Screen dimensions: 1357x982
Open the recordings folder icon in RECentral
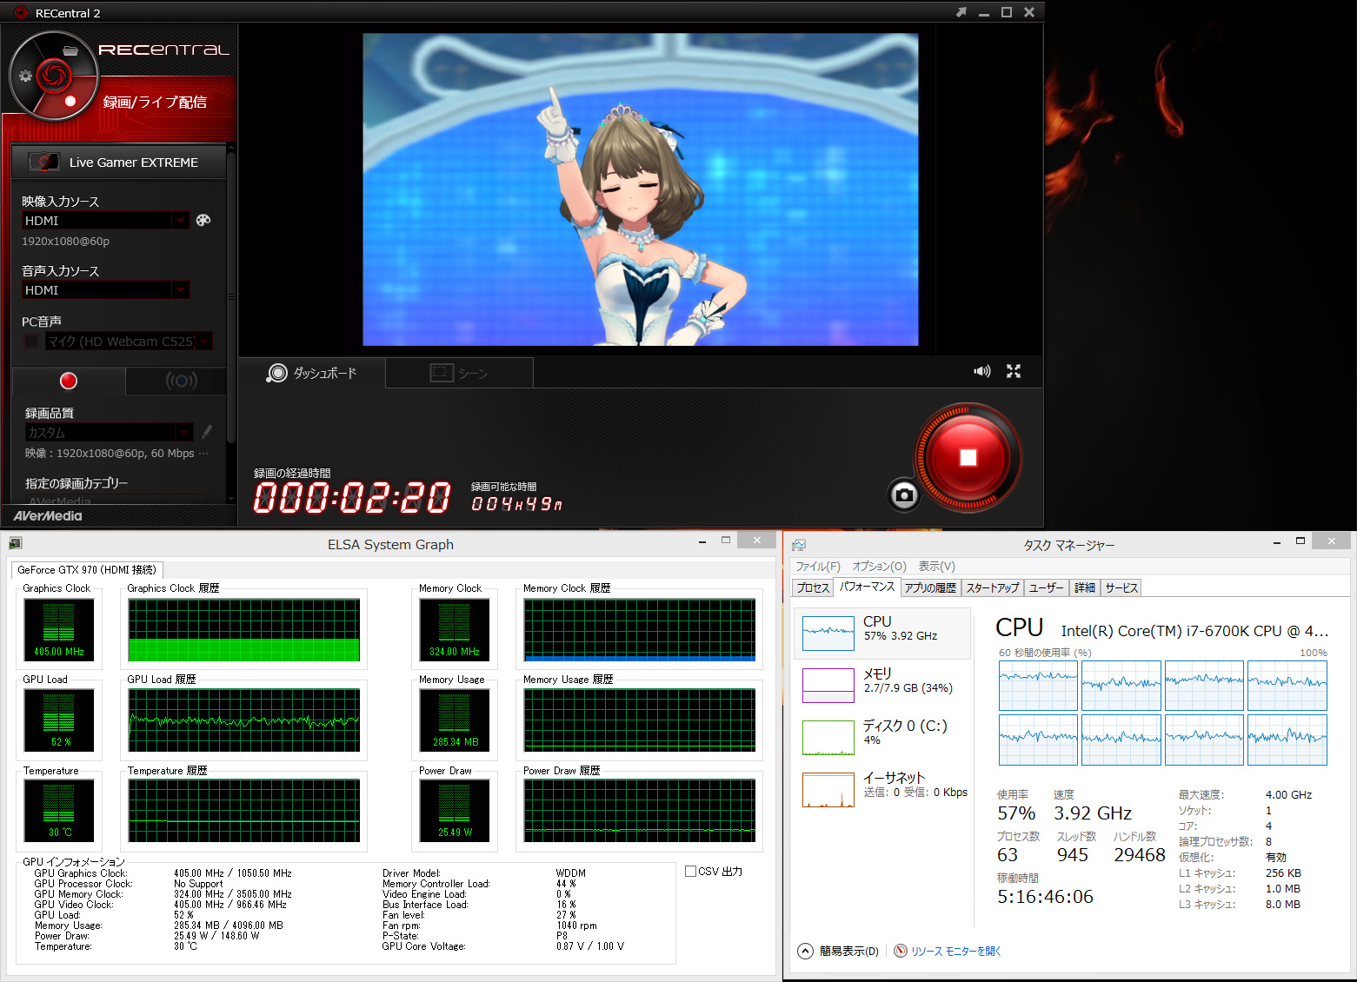[70, 50]
